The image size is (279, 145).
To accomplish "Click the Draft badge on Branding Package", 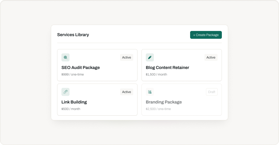I will tap(212, 92).
